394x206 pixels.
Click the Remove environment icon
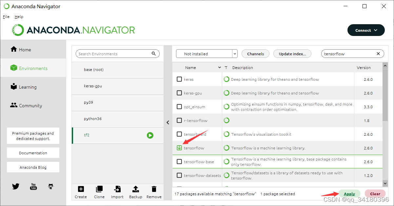pos(154,189)
